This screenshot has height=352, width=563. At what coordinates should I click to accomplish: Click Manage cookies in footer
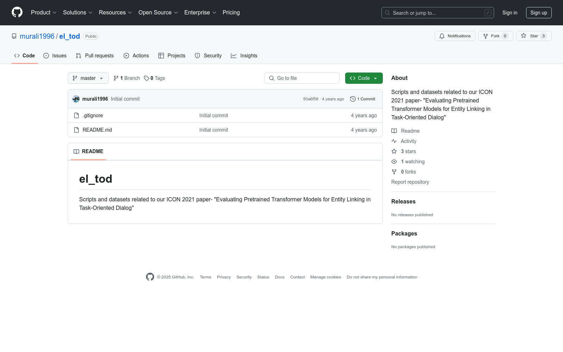click(325, 277)
